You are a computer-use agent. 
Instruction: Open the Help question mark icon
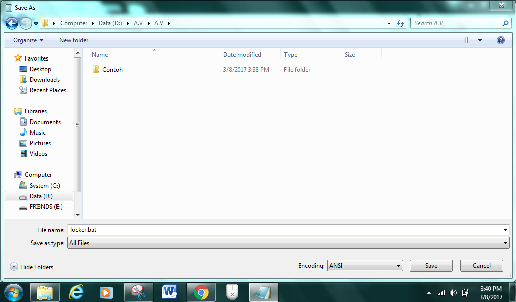[x=500, y=40]
